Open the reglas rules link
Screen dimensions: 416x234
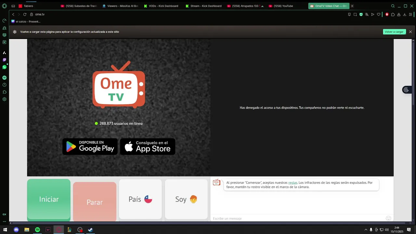point(292,183)
